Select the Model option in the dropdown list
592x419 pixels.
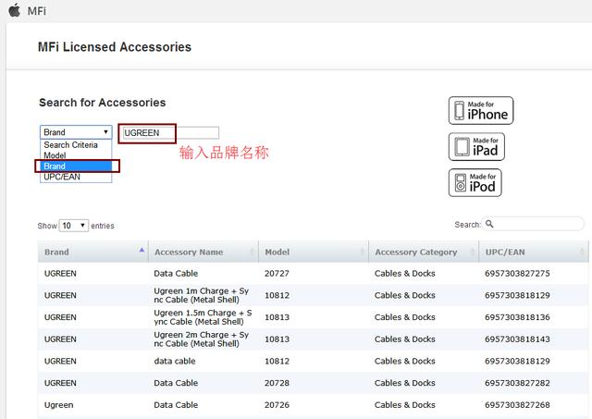click(x=55, y=155)
